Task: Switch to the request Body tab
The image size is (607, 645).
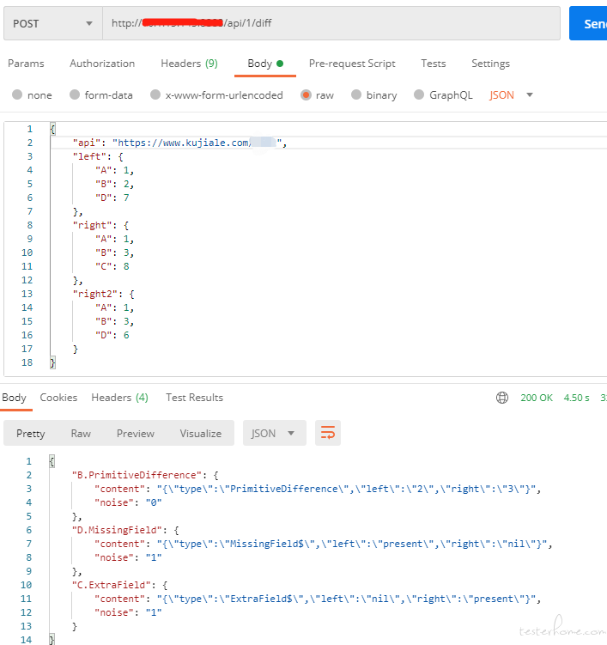Action: 265,64
